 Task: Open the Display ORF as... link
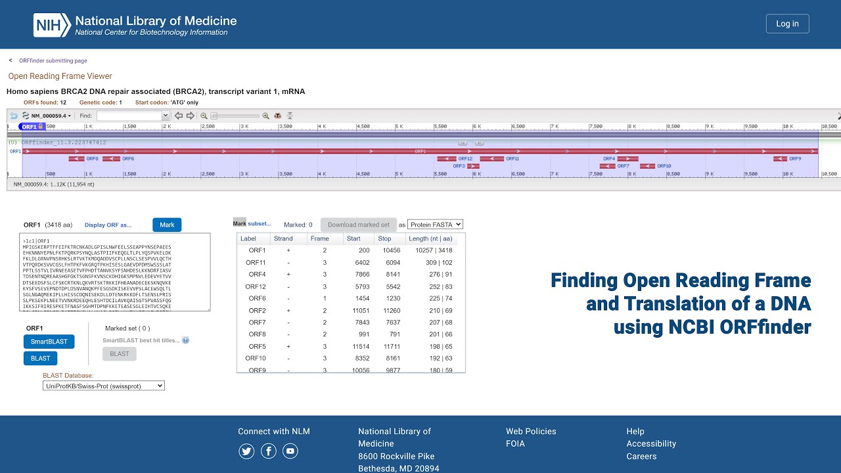(108, 225)
